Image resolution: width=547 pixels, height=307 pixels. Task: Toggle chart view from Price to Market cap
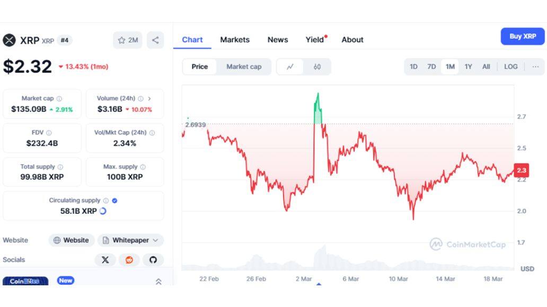(244, 67)
